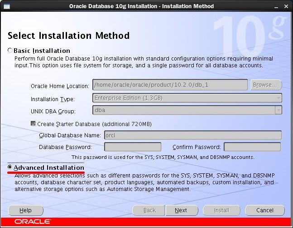Click the Browse button
Viewport: 293px width, 228px height.
[x=266, y=85]
